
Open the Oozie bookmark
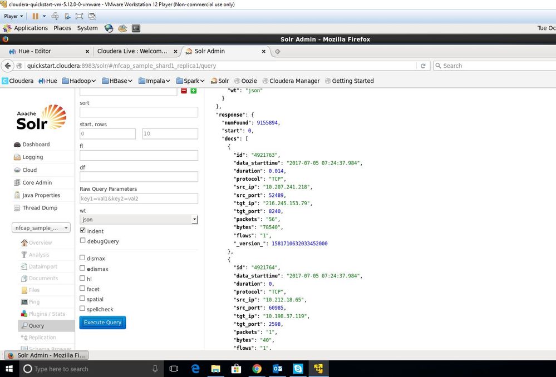[x=245, y=81]
